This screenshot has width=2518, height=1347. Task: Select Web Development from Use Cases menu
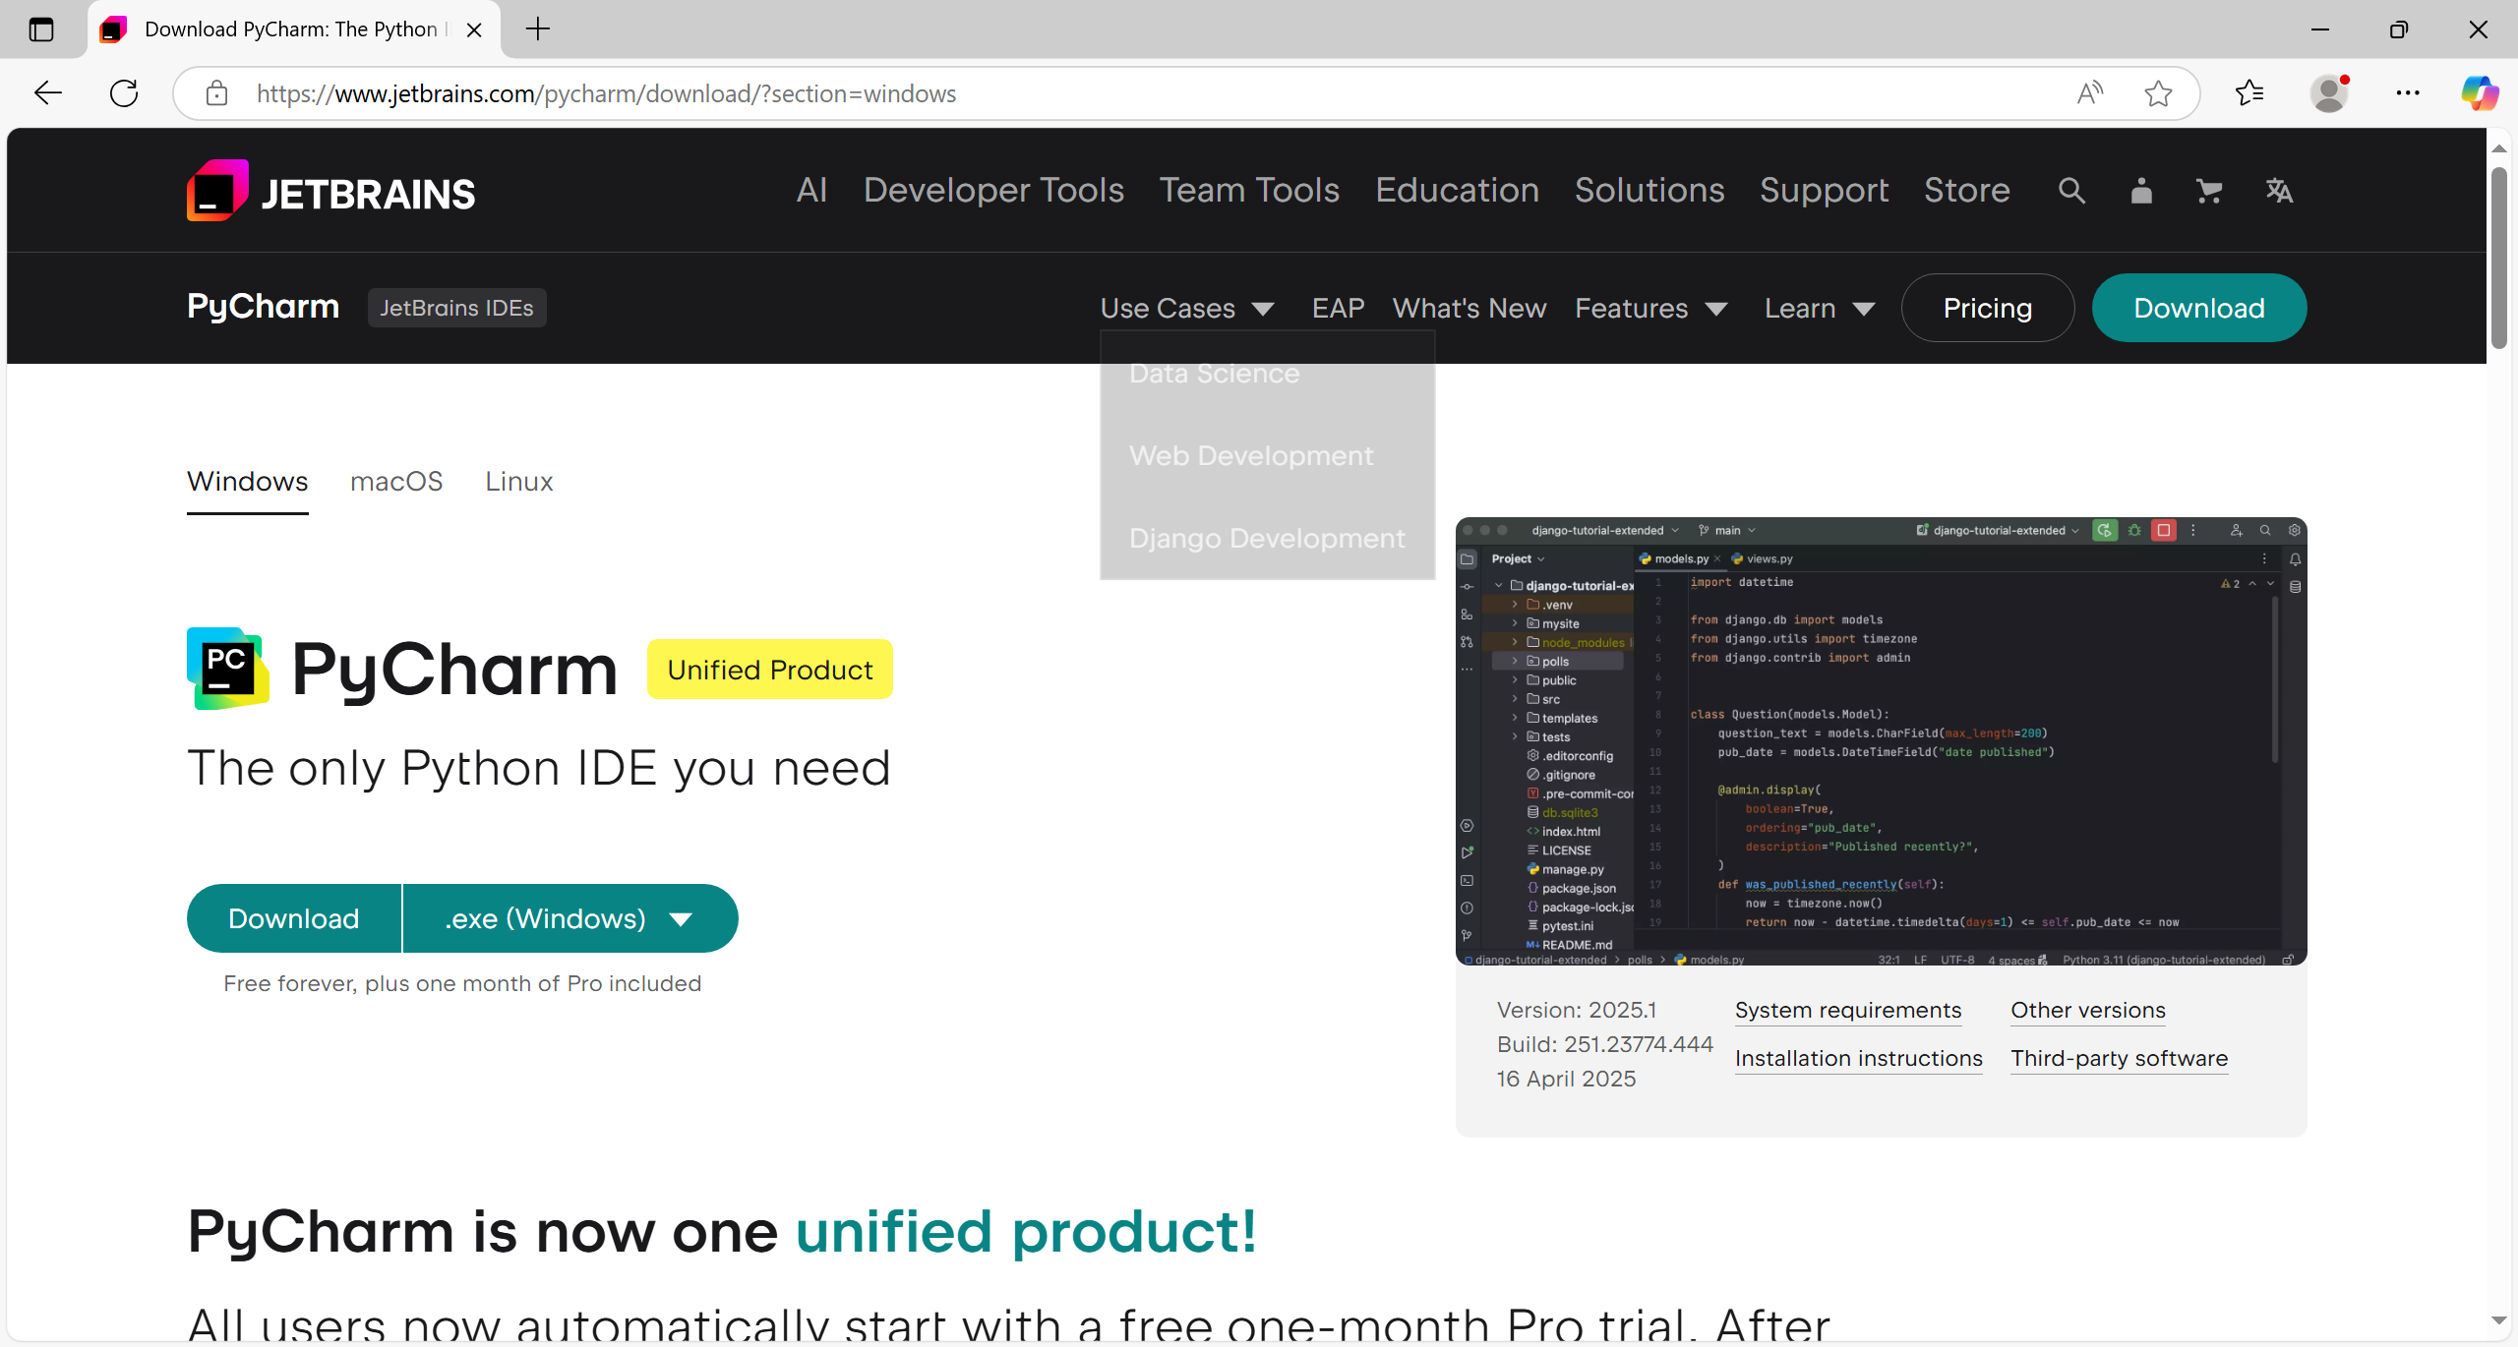tap(1251, 456)
